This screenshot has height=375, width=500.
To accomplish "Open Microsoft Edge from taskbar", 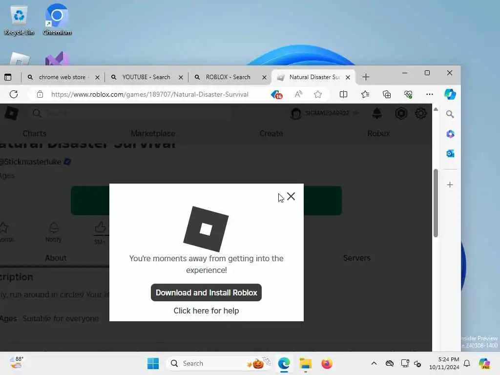I will [284, 363].
